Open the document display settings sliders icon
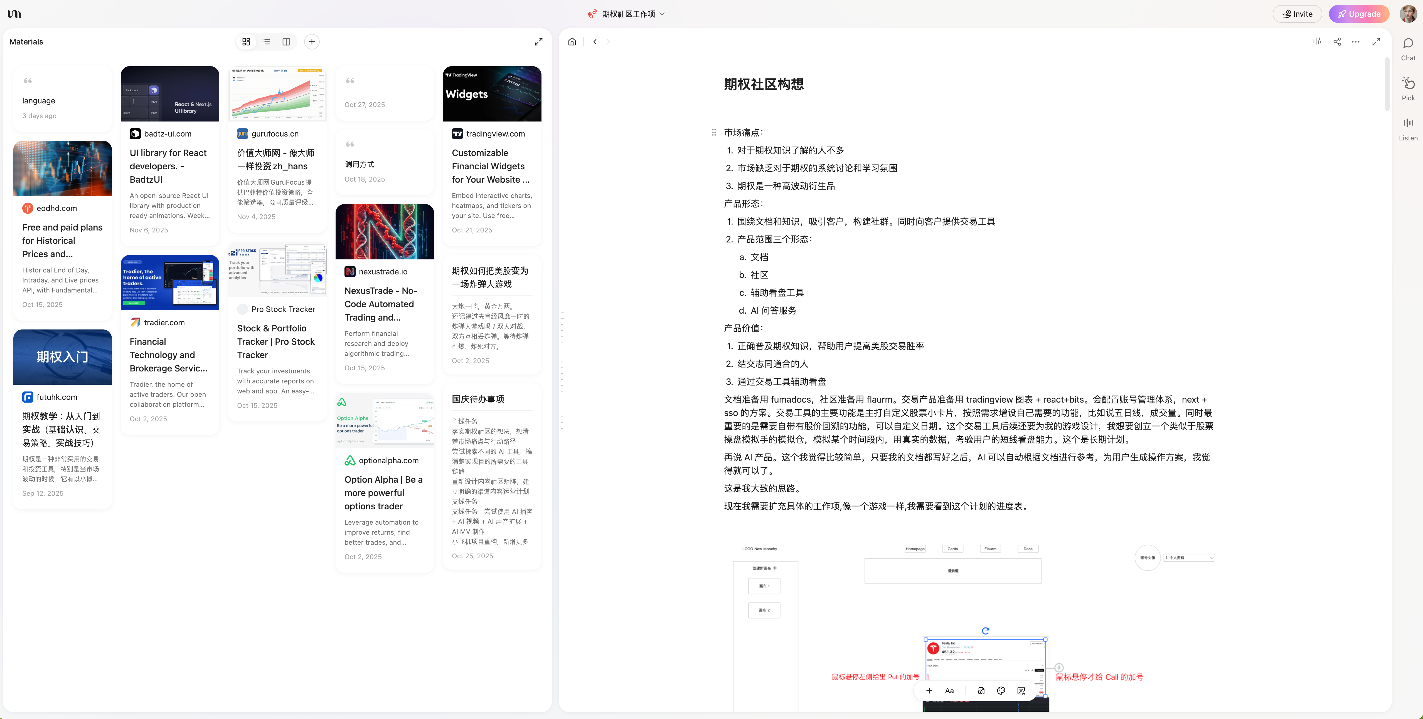The width and height of the screenshot is (1423, 719). [x=1317, y=42]
